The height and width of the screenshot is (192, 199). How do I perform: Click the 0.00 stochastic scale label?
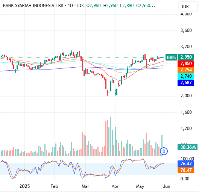click(185, 179)
